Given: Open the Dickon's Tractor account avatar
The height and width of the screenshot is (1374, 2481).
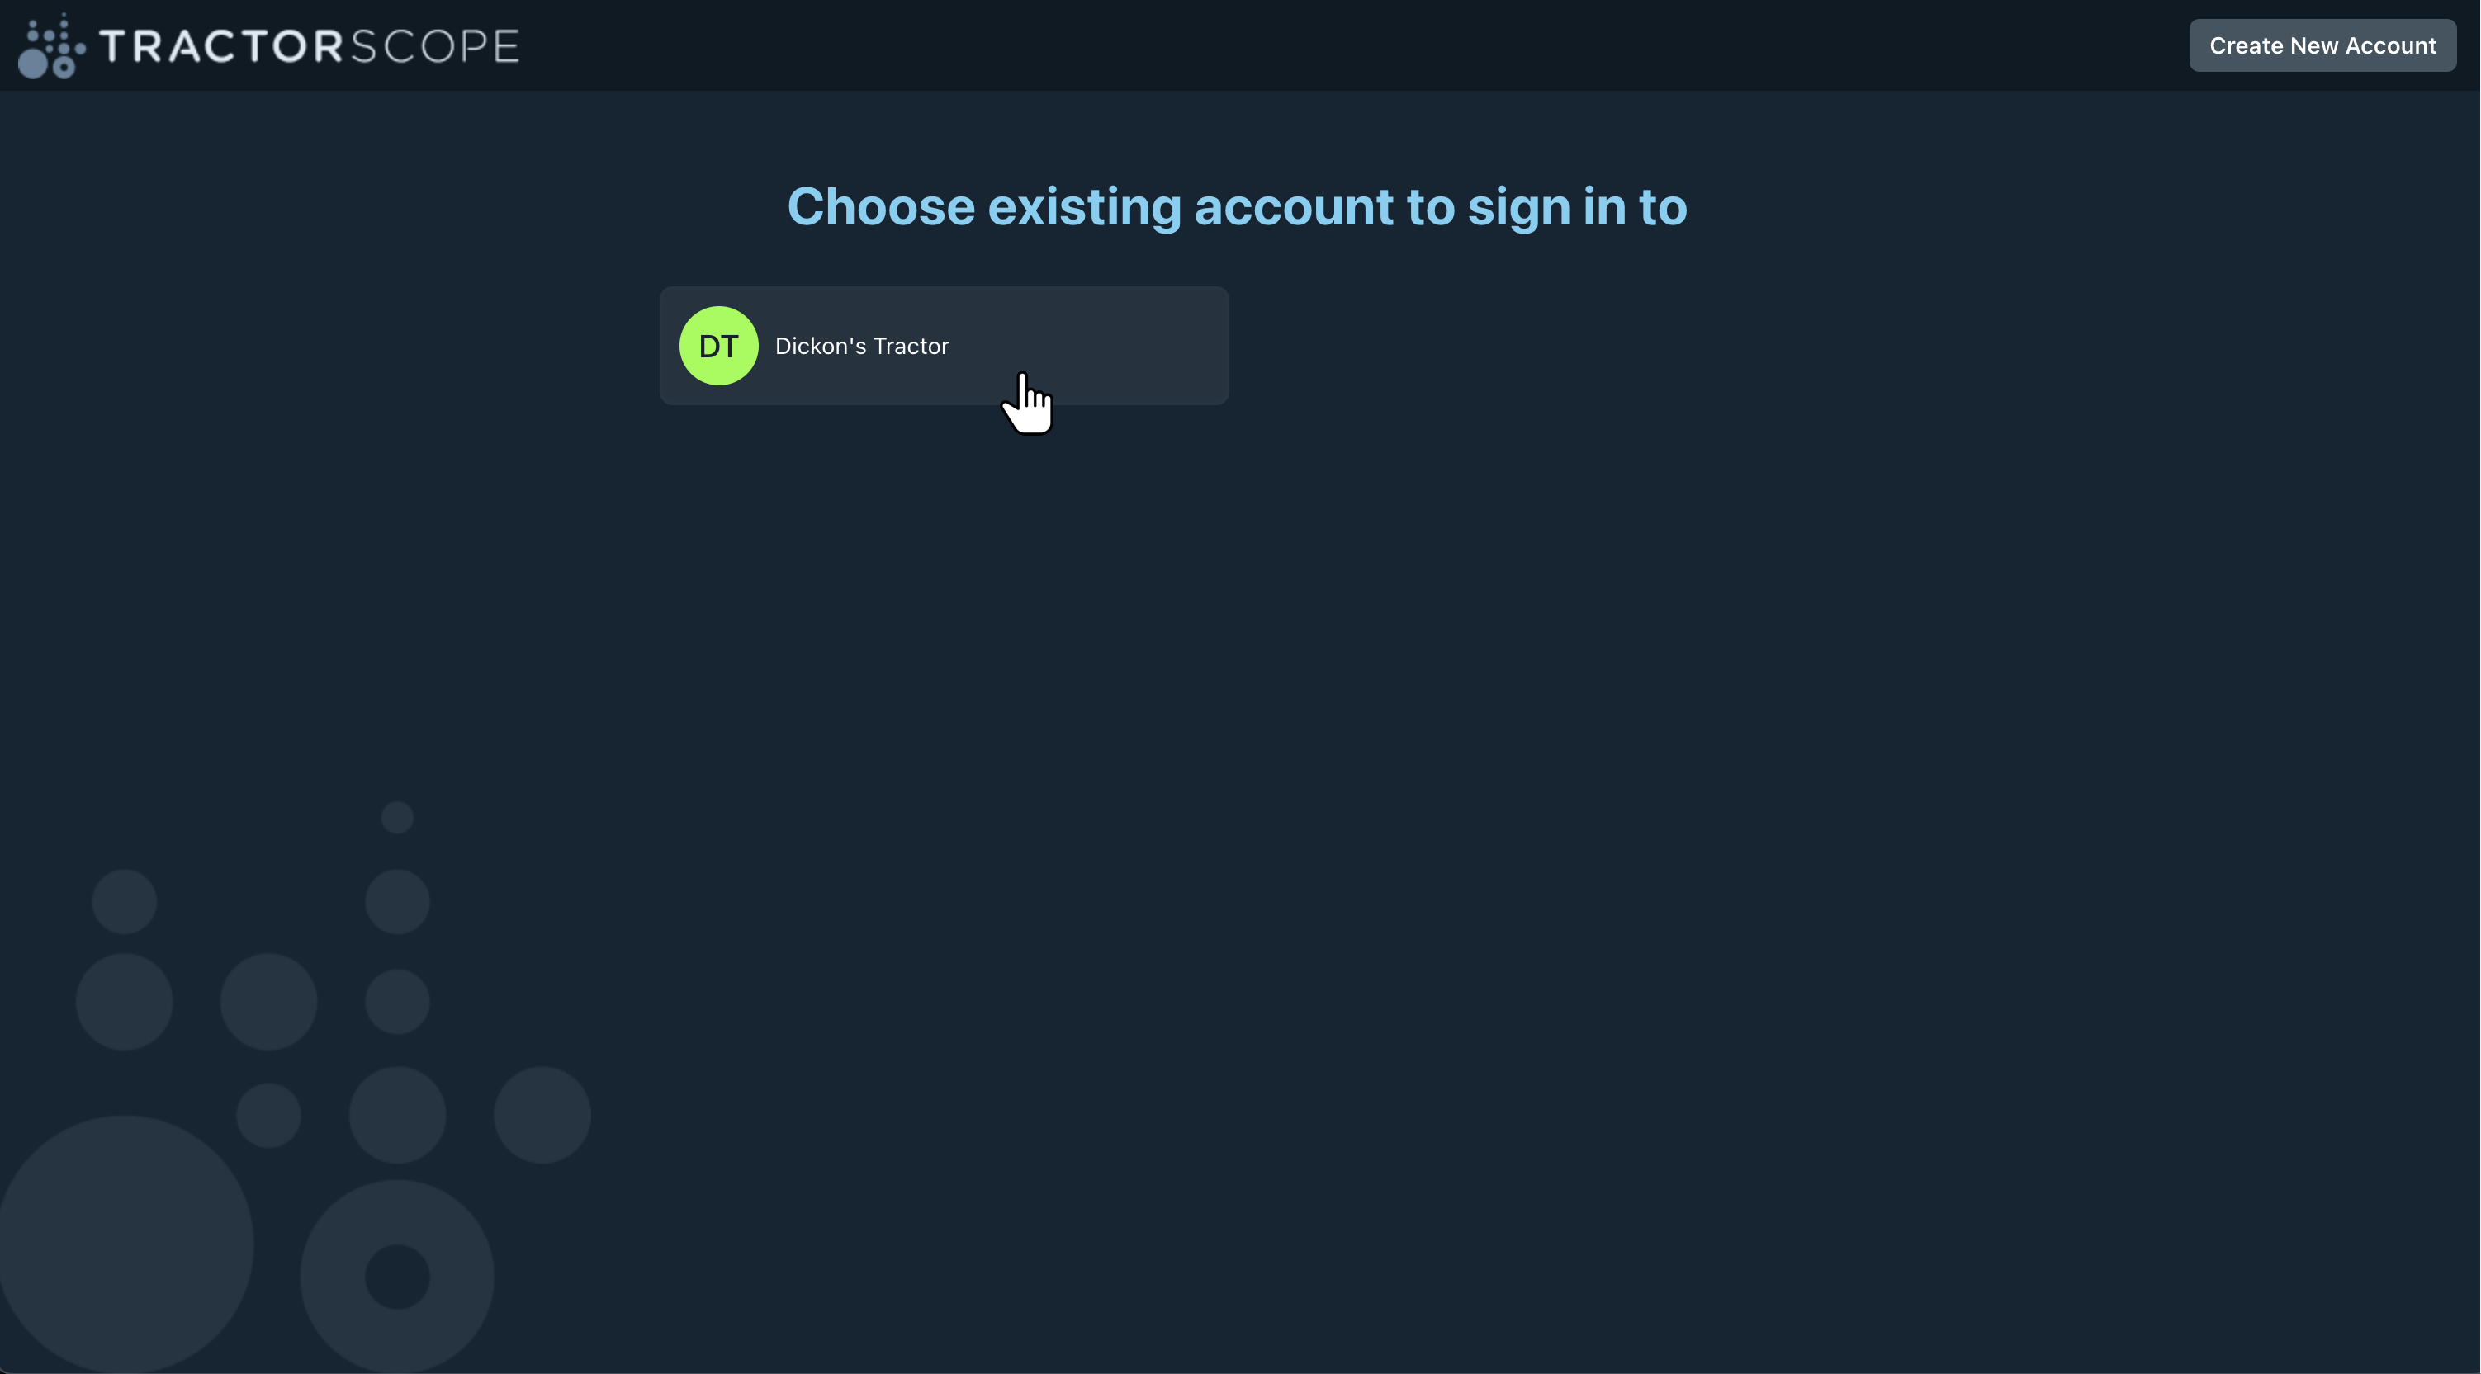Looking at the screenshot, I should click(718, 346).
